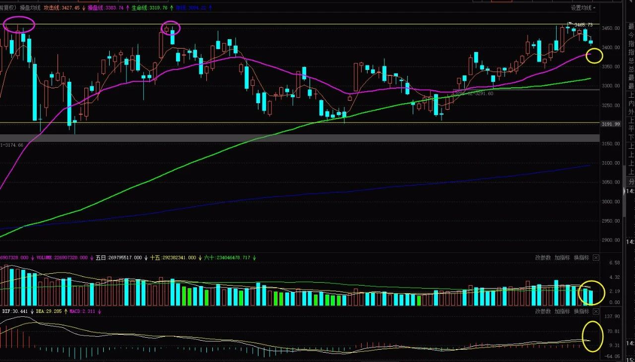Screen dimensions: 635x362
Task: Click the 生命线:3319.76 value
Action: coord(149,7)
